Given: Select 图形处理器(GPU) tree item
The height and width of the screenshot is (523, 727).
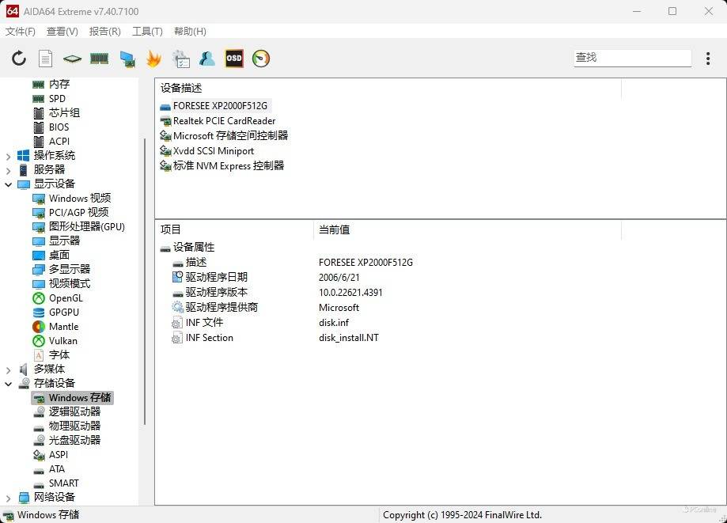Looking at the screenshot, I should (x=86, y=227).
